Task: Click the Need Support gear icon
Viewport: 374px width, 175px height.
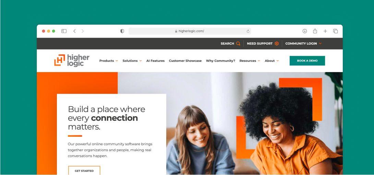Action: click(277, 43)
